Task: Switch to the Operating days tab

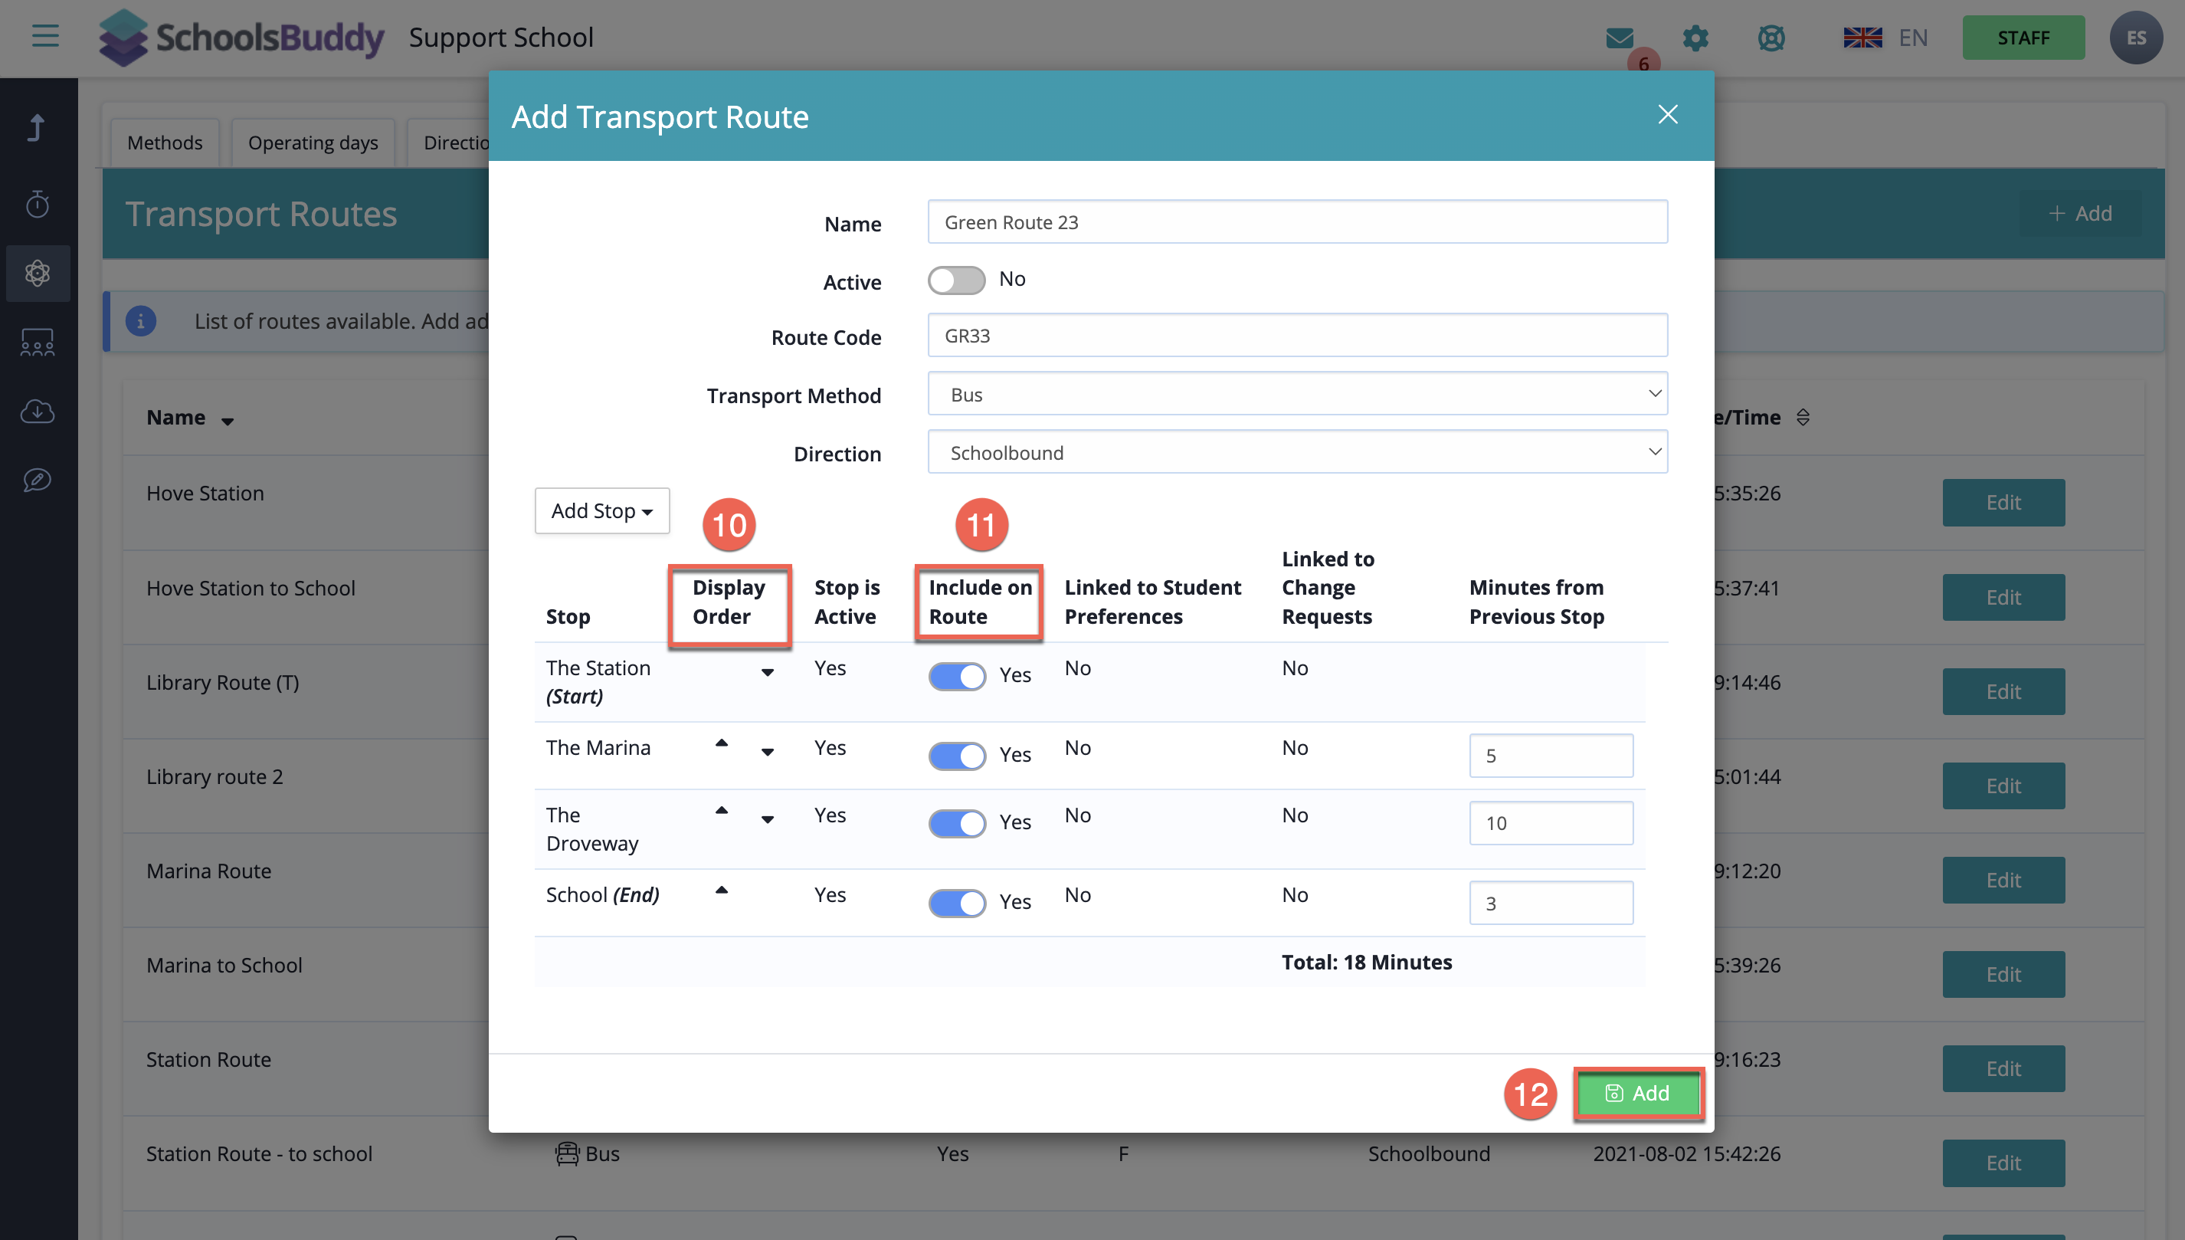Action: 313,143
